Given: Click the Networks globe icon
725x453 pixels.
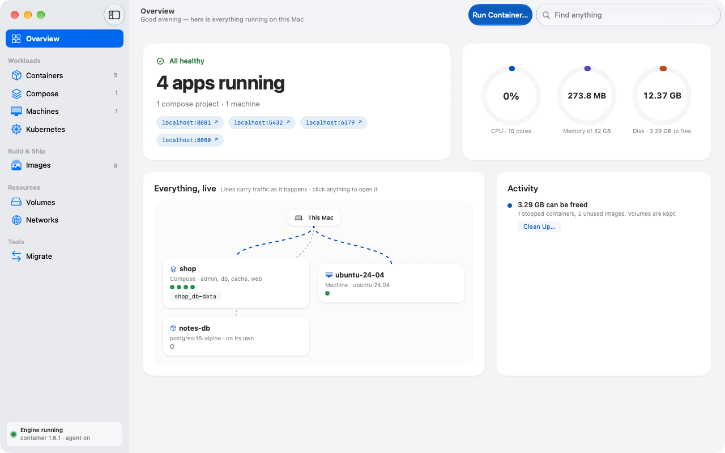Looking at the screenshot, I should point(16,220).
